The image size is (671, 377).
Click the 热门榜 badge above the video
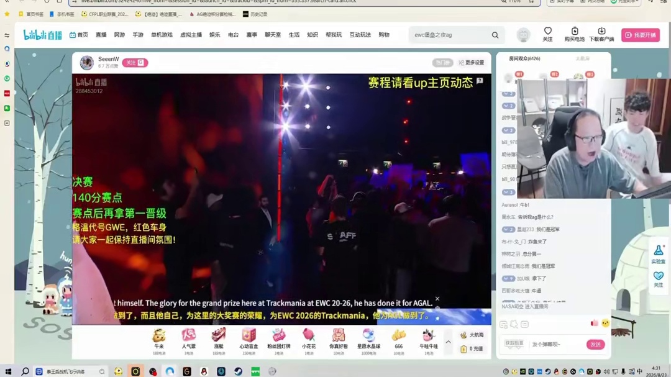point(442,63)
